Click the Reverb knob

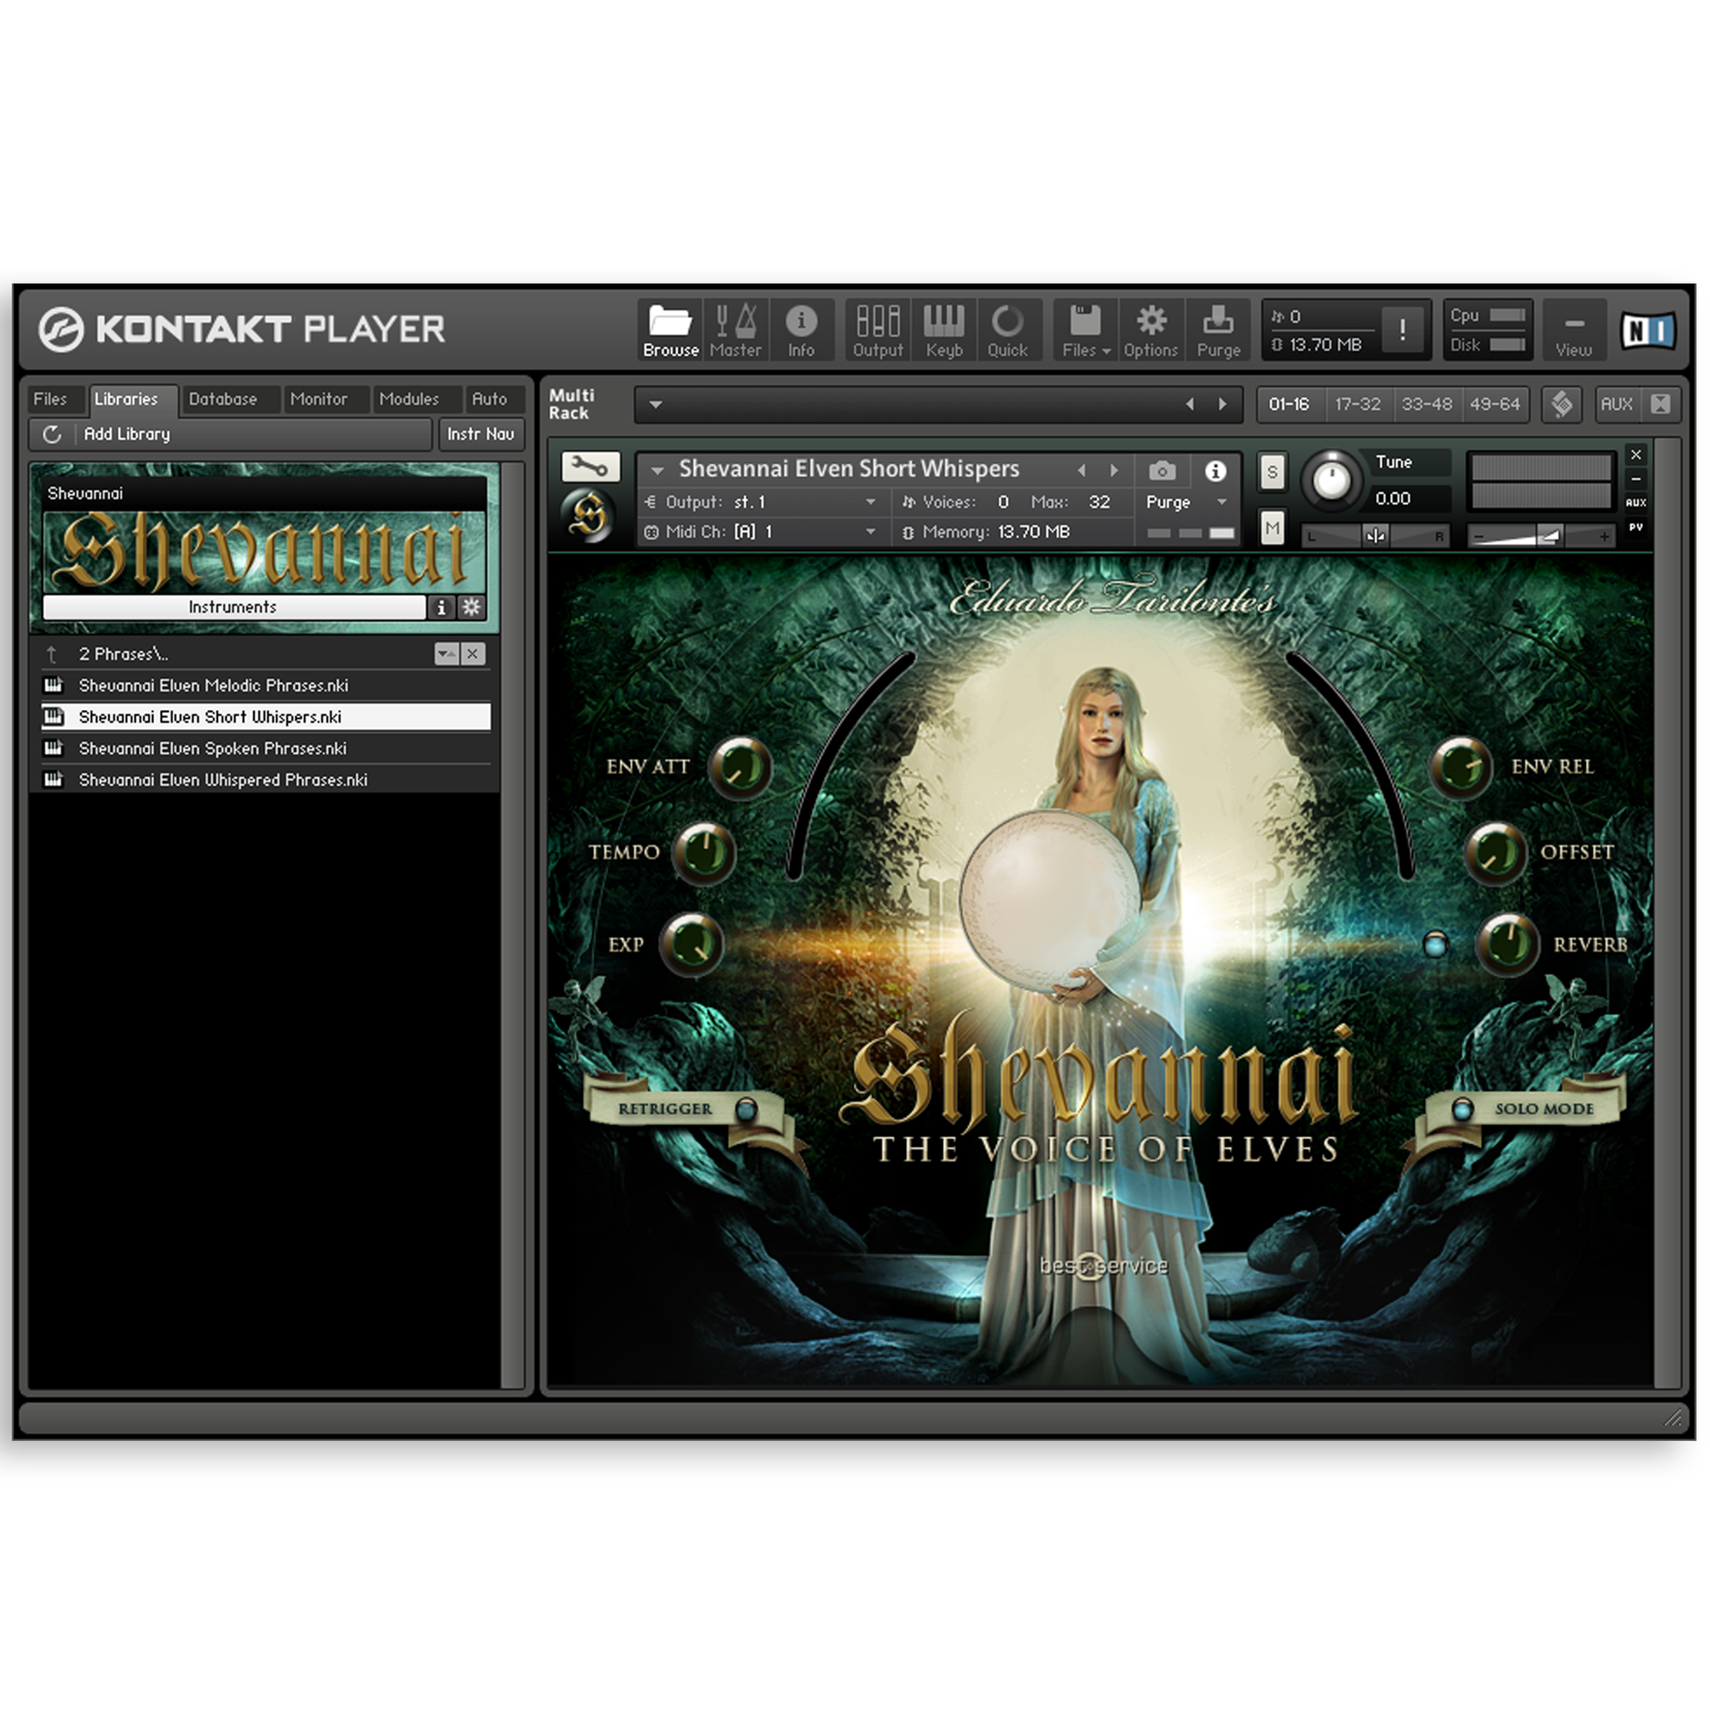pyautogui.click(x=1507, y=944)
